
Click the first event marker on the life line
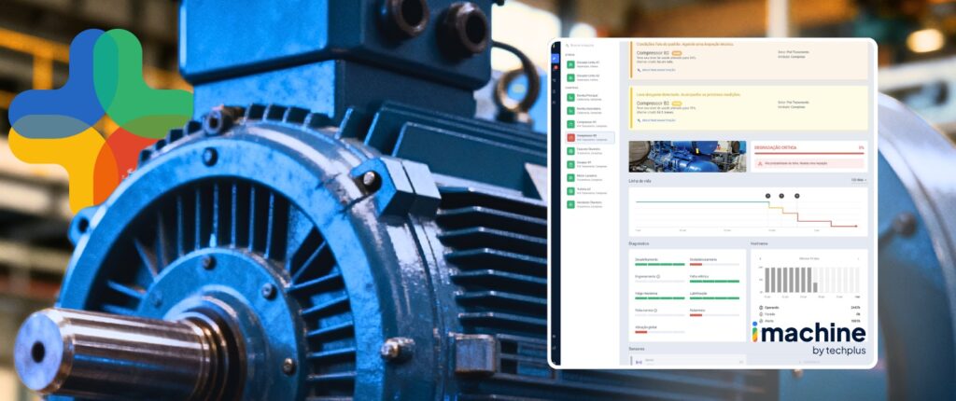pos(767,196)
